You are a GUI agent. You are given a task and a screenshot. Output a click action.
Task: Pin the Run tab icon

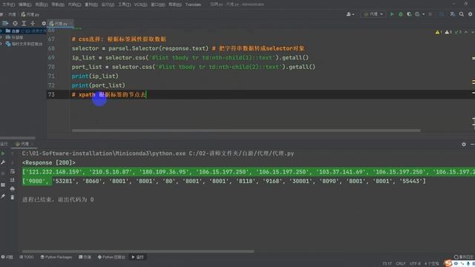3,197
